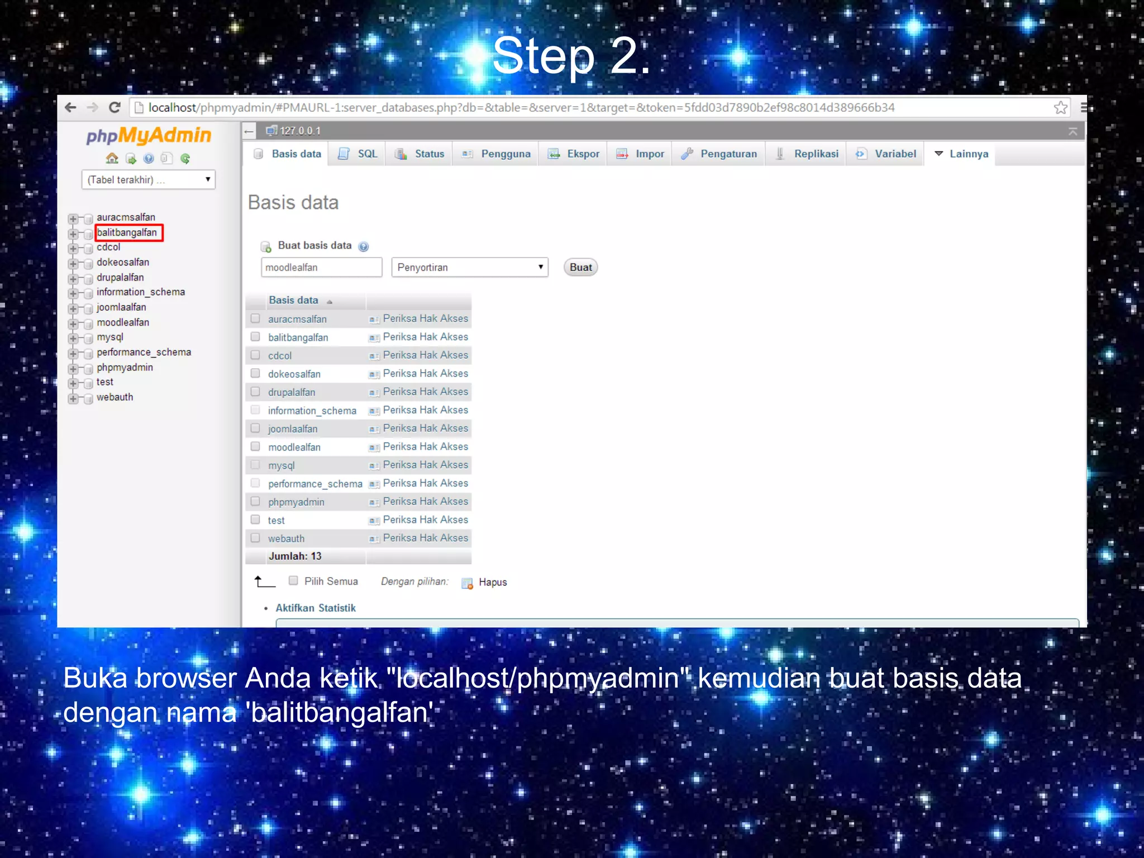Screen dimensions: 1144x858
Task: Click the server icon next to 127.0.0.1
Action: pos(271,131)
